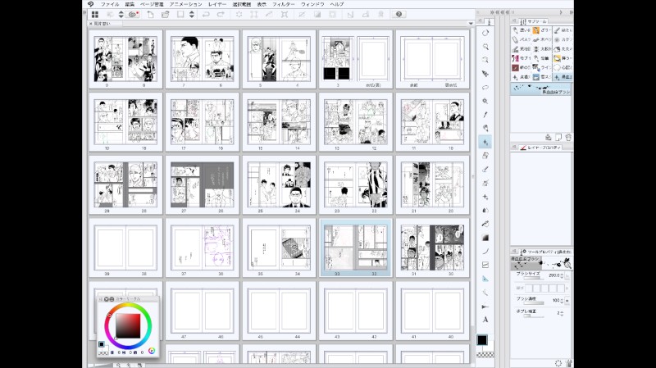656x368 pixels.
Task: Click the black main color swatch in toolbar
Action: 482,340
